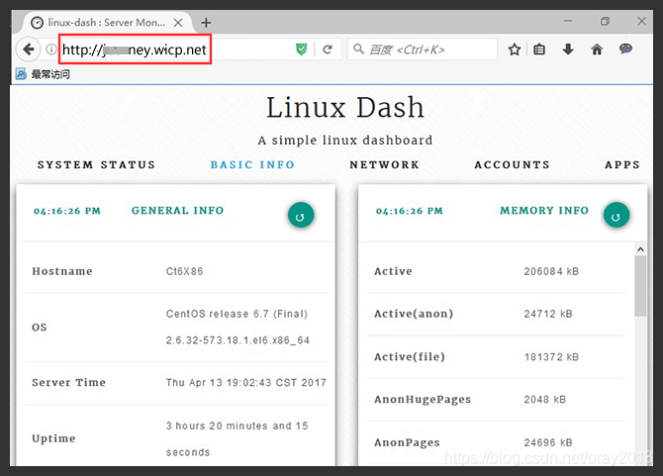Open downloads arrow icon
The width and height of the screenshot is (663, 476).
pyautogui.click(x=568, y=49)
